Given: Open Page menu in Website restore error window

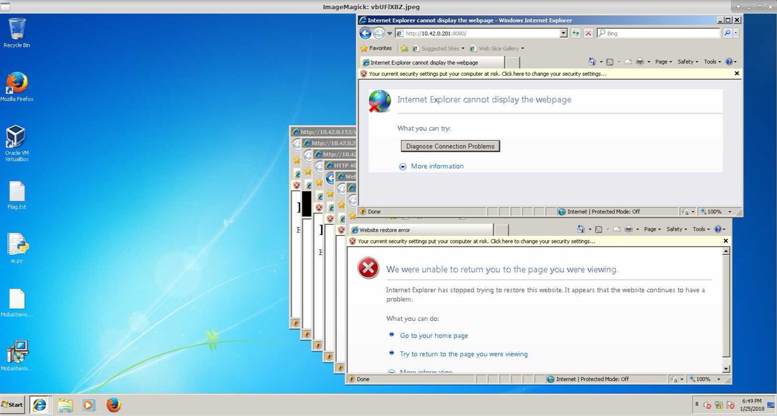Looking at the screenshot, I should pos(653,229).
